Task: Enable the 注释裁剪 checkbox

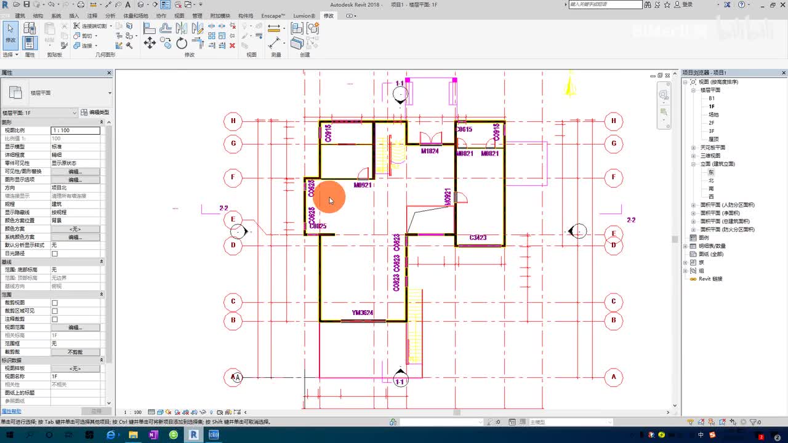Action: (55, 319)
